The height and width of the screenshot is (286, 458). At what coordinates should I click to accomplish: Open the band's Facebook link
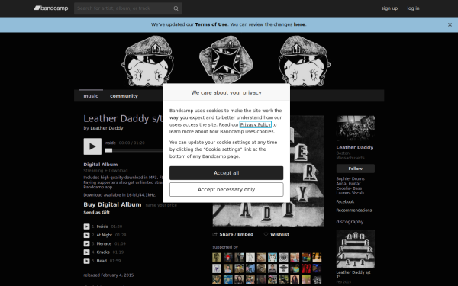coord(345,201)
